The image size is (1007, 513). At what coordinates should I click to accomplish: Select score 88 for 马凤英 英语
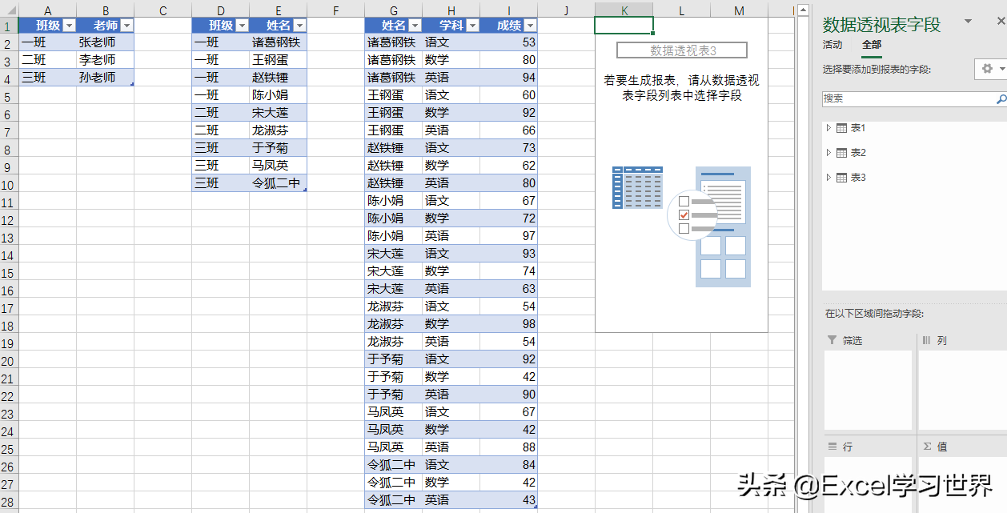tap(509, 447)
